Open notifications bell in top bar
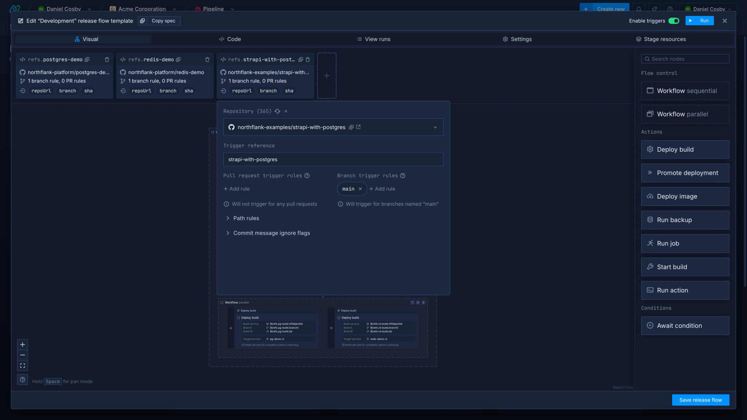 pos(639,9)
